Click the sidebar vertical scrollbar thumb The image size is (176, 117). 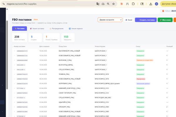[7, 55]
